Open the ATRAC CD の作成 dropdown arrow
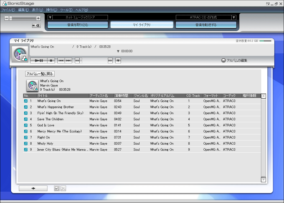Screen dimensions: 284x203 (234, 17)
